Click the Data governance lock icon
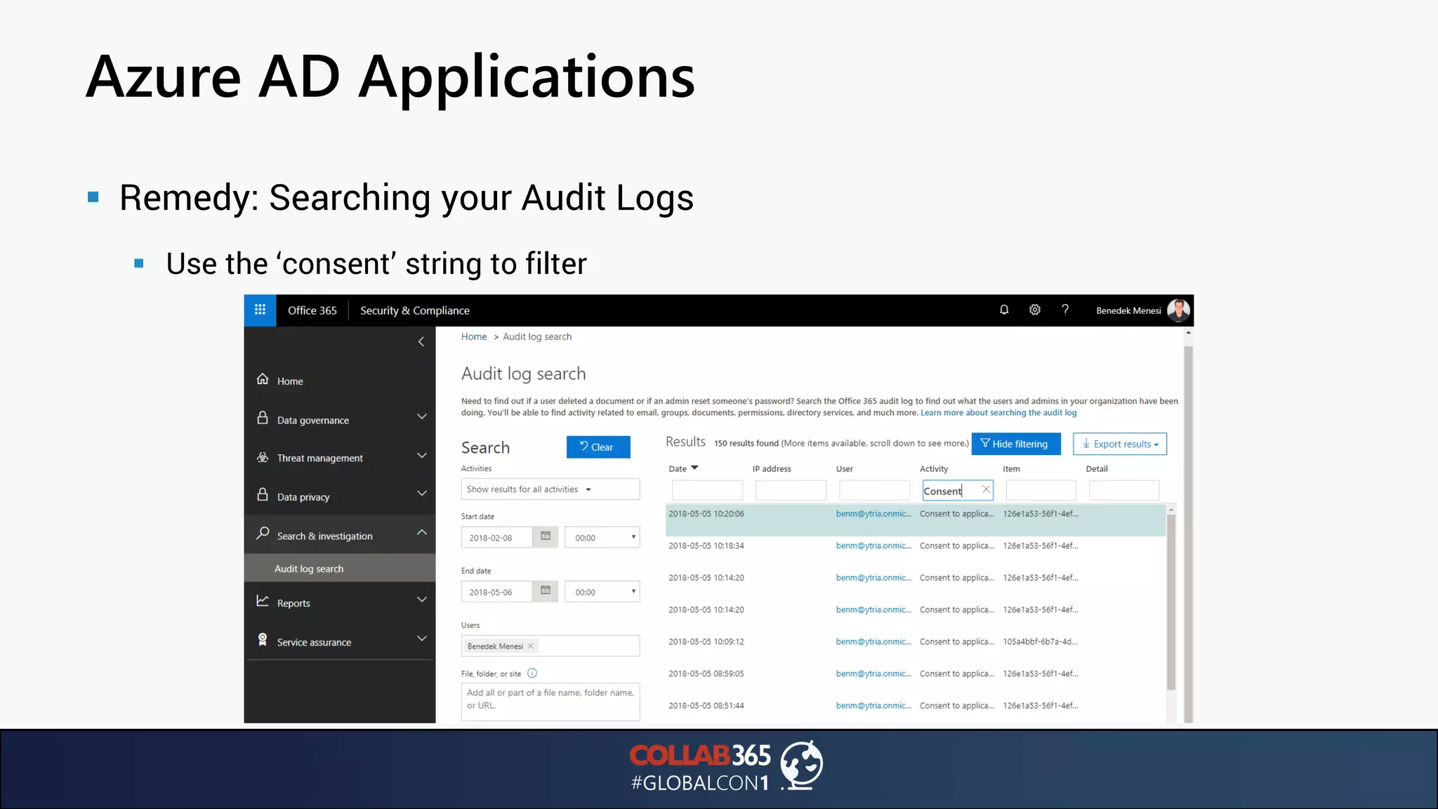 (263, 418)
